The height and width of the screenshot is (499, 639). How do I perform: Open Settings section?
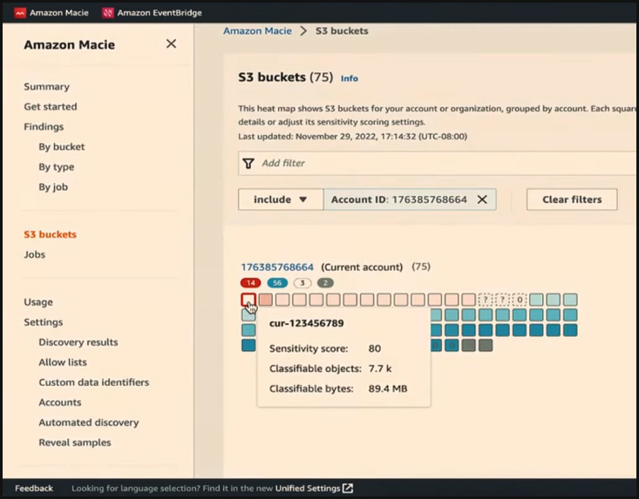[44, 322]
